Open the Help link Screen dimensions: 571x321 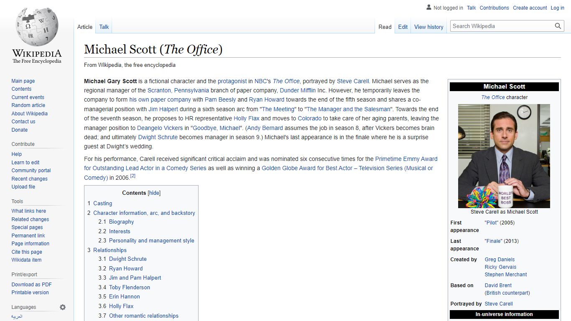click(17, 154)
